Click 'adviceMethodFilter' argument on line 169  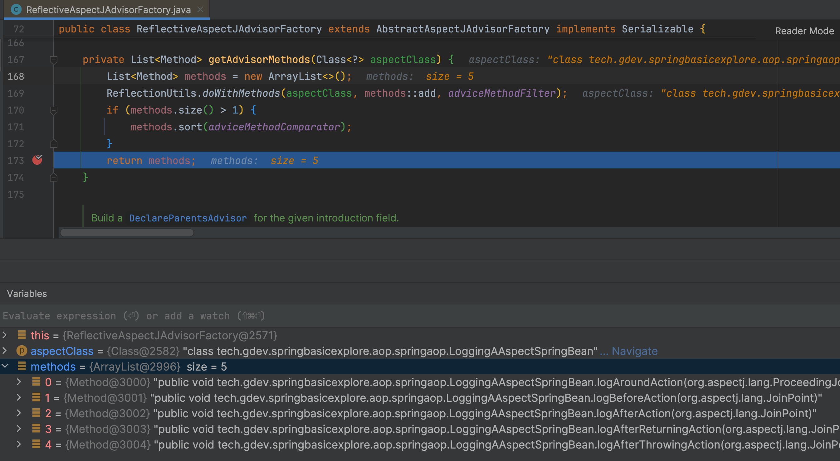[502, 94]
